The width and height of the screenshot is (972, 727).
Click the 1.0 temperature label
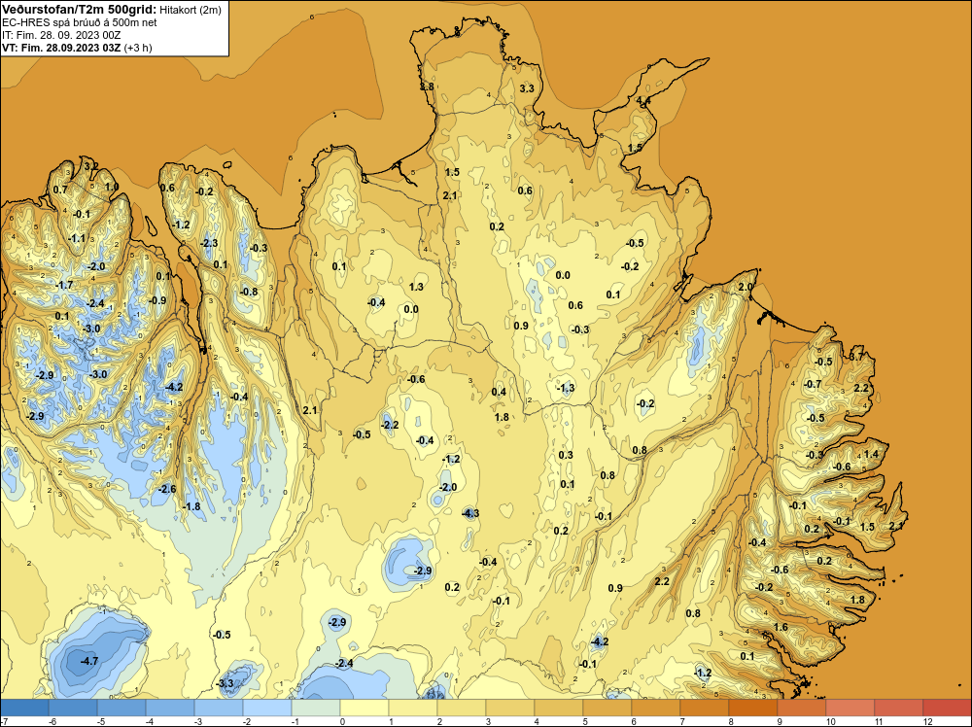point(112,187)
